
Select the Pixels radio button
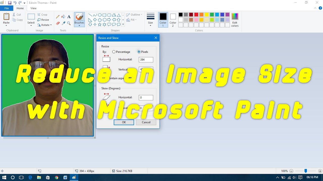(139, 52)
